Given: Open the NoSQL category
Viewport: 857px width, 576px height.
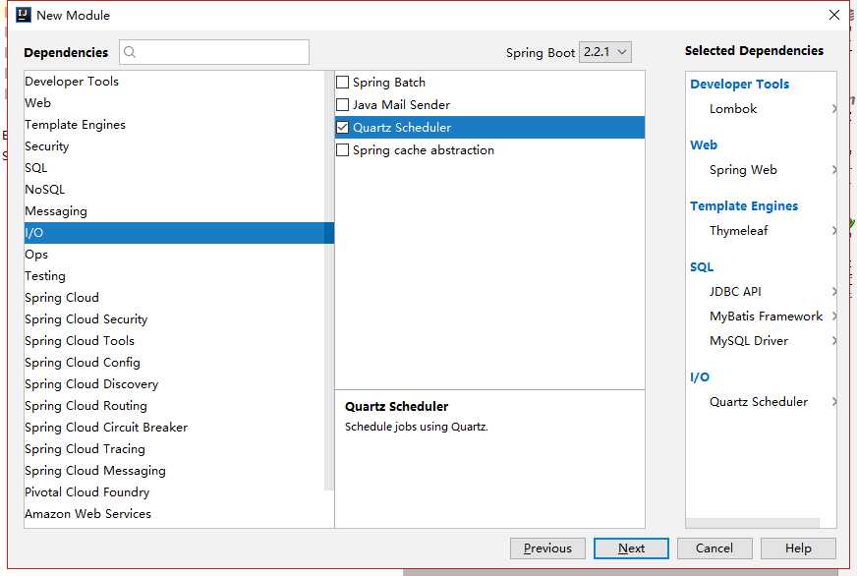Looking at the screenshot, I should coord(174,189).
